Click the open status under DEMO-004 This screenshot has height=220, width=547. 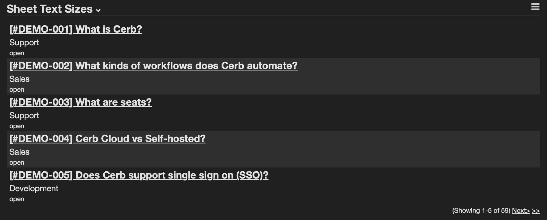(17, 163)
